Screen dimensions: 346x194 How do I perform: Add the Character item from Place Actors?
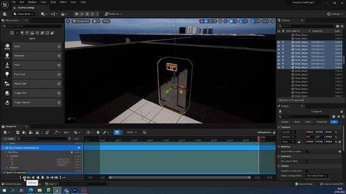point(32,56)
